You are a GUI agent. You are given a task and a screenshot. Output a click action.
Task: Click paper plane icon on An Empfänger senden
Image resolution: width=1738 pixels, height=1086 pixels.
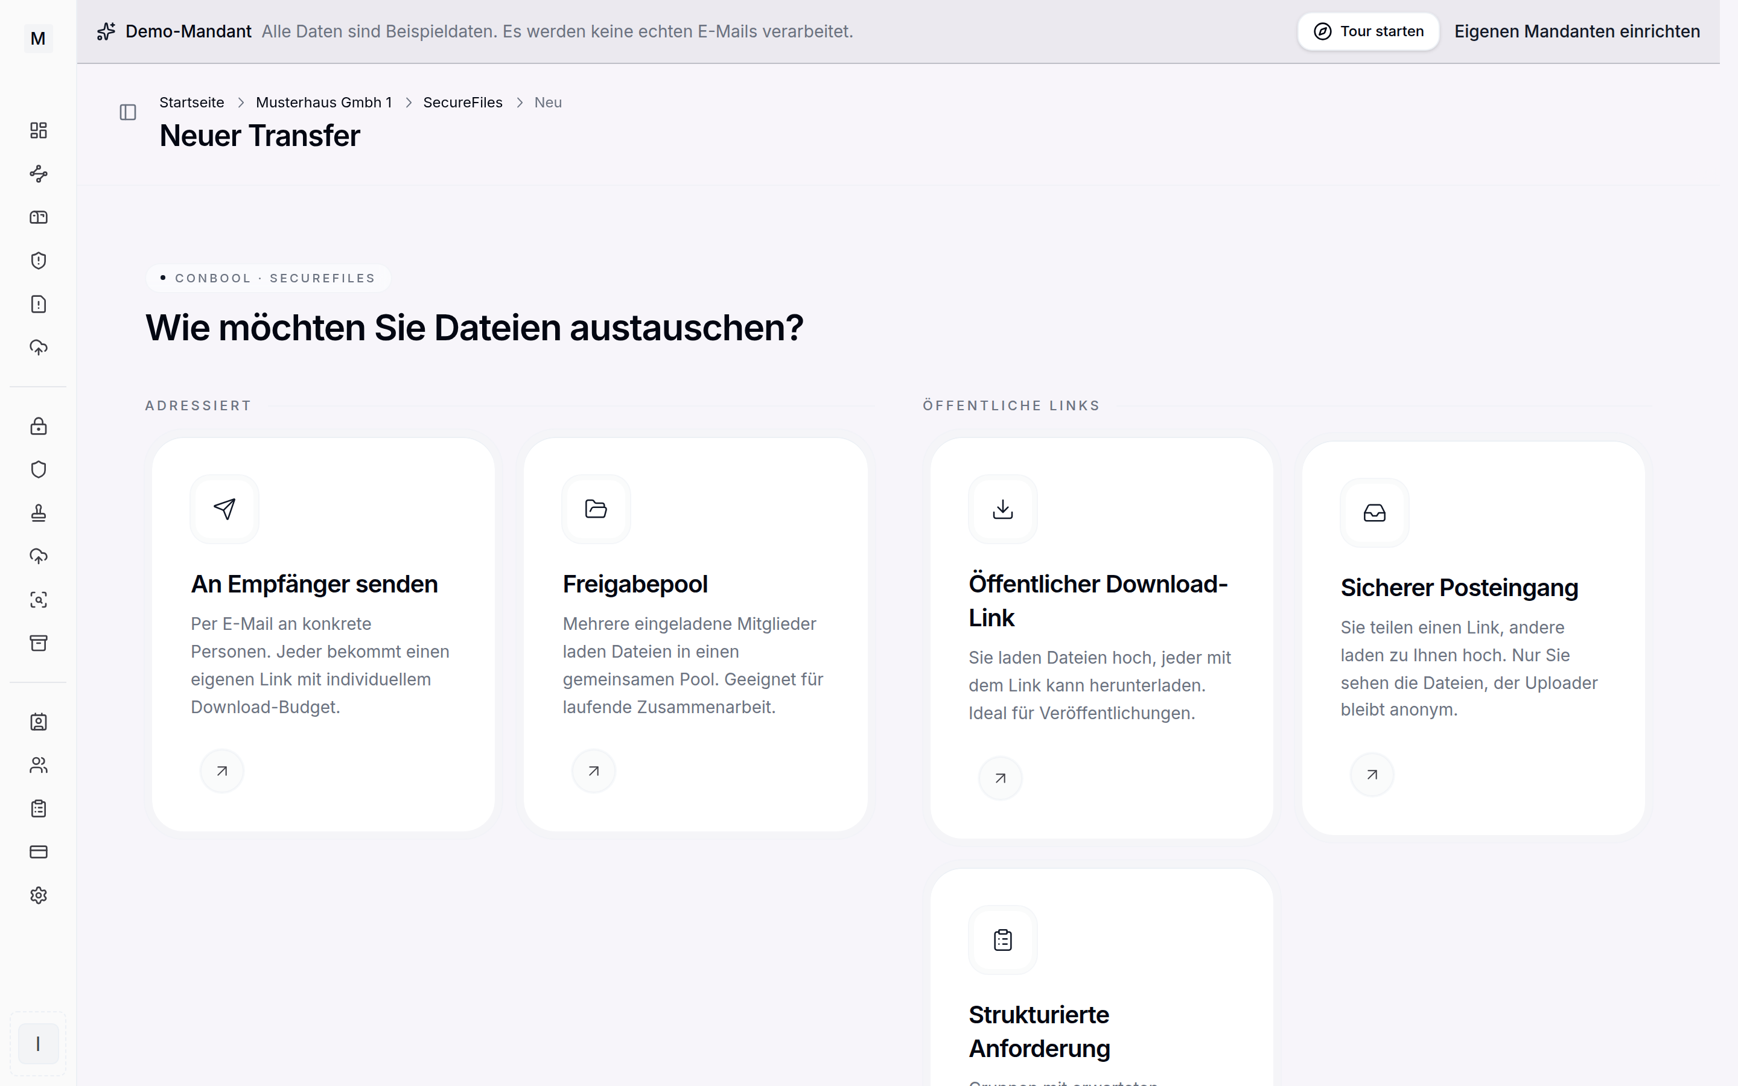[x=224, y=509]
